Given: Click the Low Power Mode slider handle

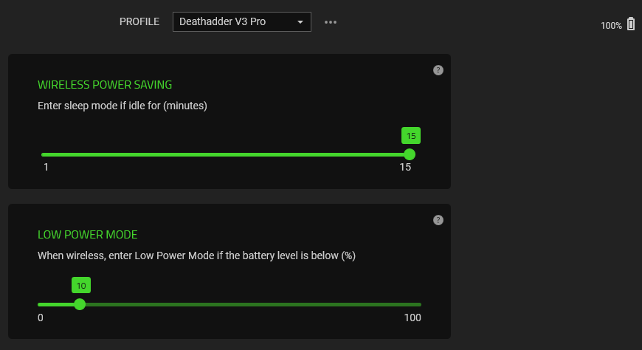Looking at the screenshot, I should 80,304.
